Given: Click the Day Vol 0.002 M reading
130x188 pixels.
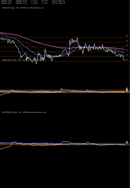Looking at the screenshot, I should tap(58, 3).
